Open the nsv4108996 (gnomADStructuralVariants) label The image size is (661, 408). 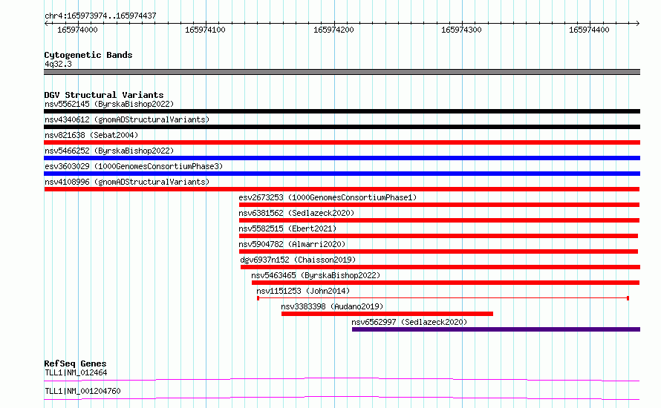127,182
